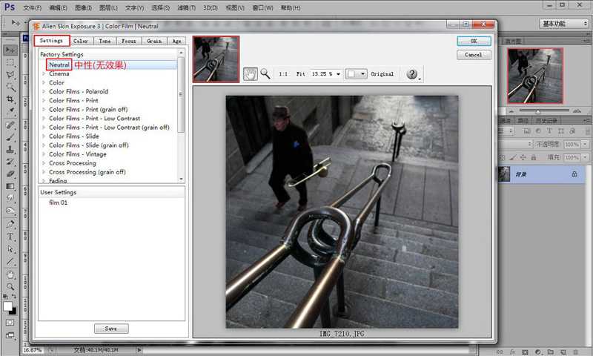The image size is (593, 356).
Task: Select the Brush tool
Action: tap(10, 137)
